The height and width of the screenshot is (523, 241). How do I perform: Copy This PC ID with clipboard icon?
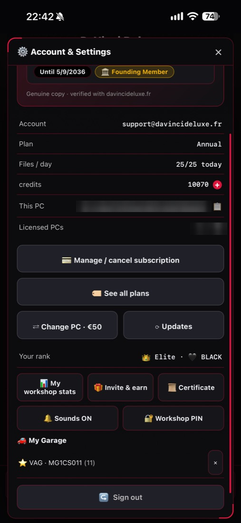point(217,206)
